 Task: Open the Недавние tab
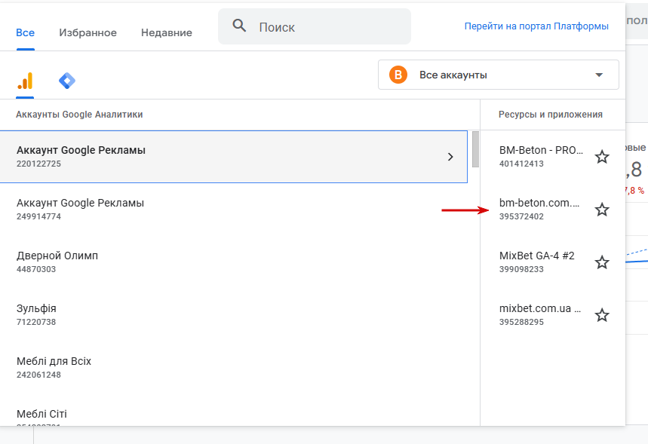[167, 32]
